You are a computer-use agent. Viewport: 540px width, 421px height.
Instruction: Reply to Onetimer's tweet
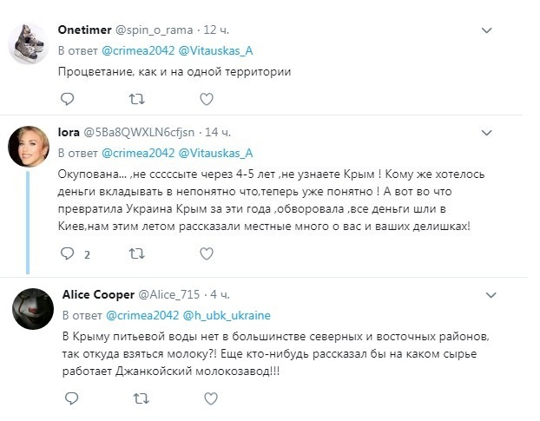click(68, 102)
